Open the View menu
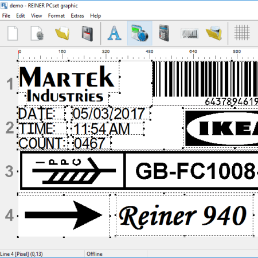Screen dimensions: 258x258 pyautogui.click(x=37, y=15)
